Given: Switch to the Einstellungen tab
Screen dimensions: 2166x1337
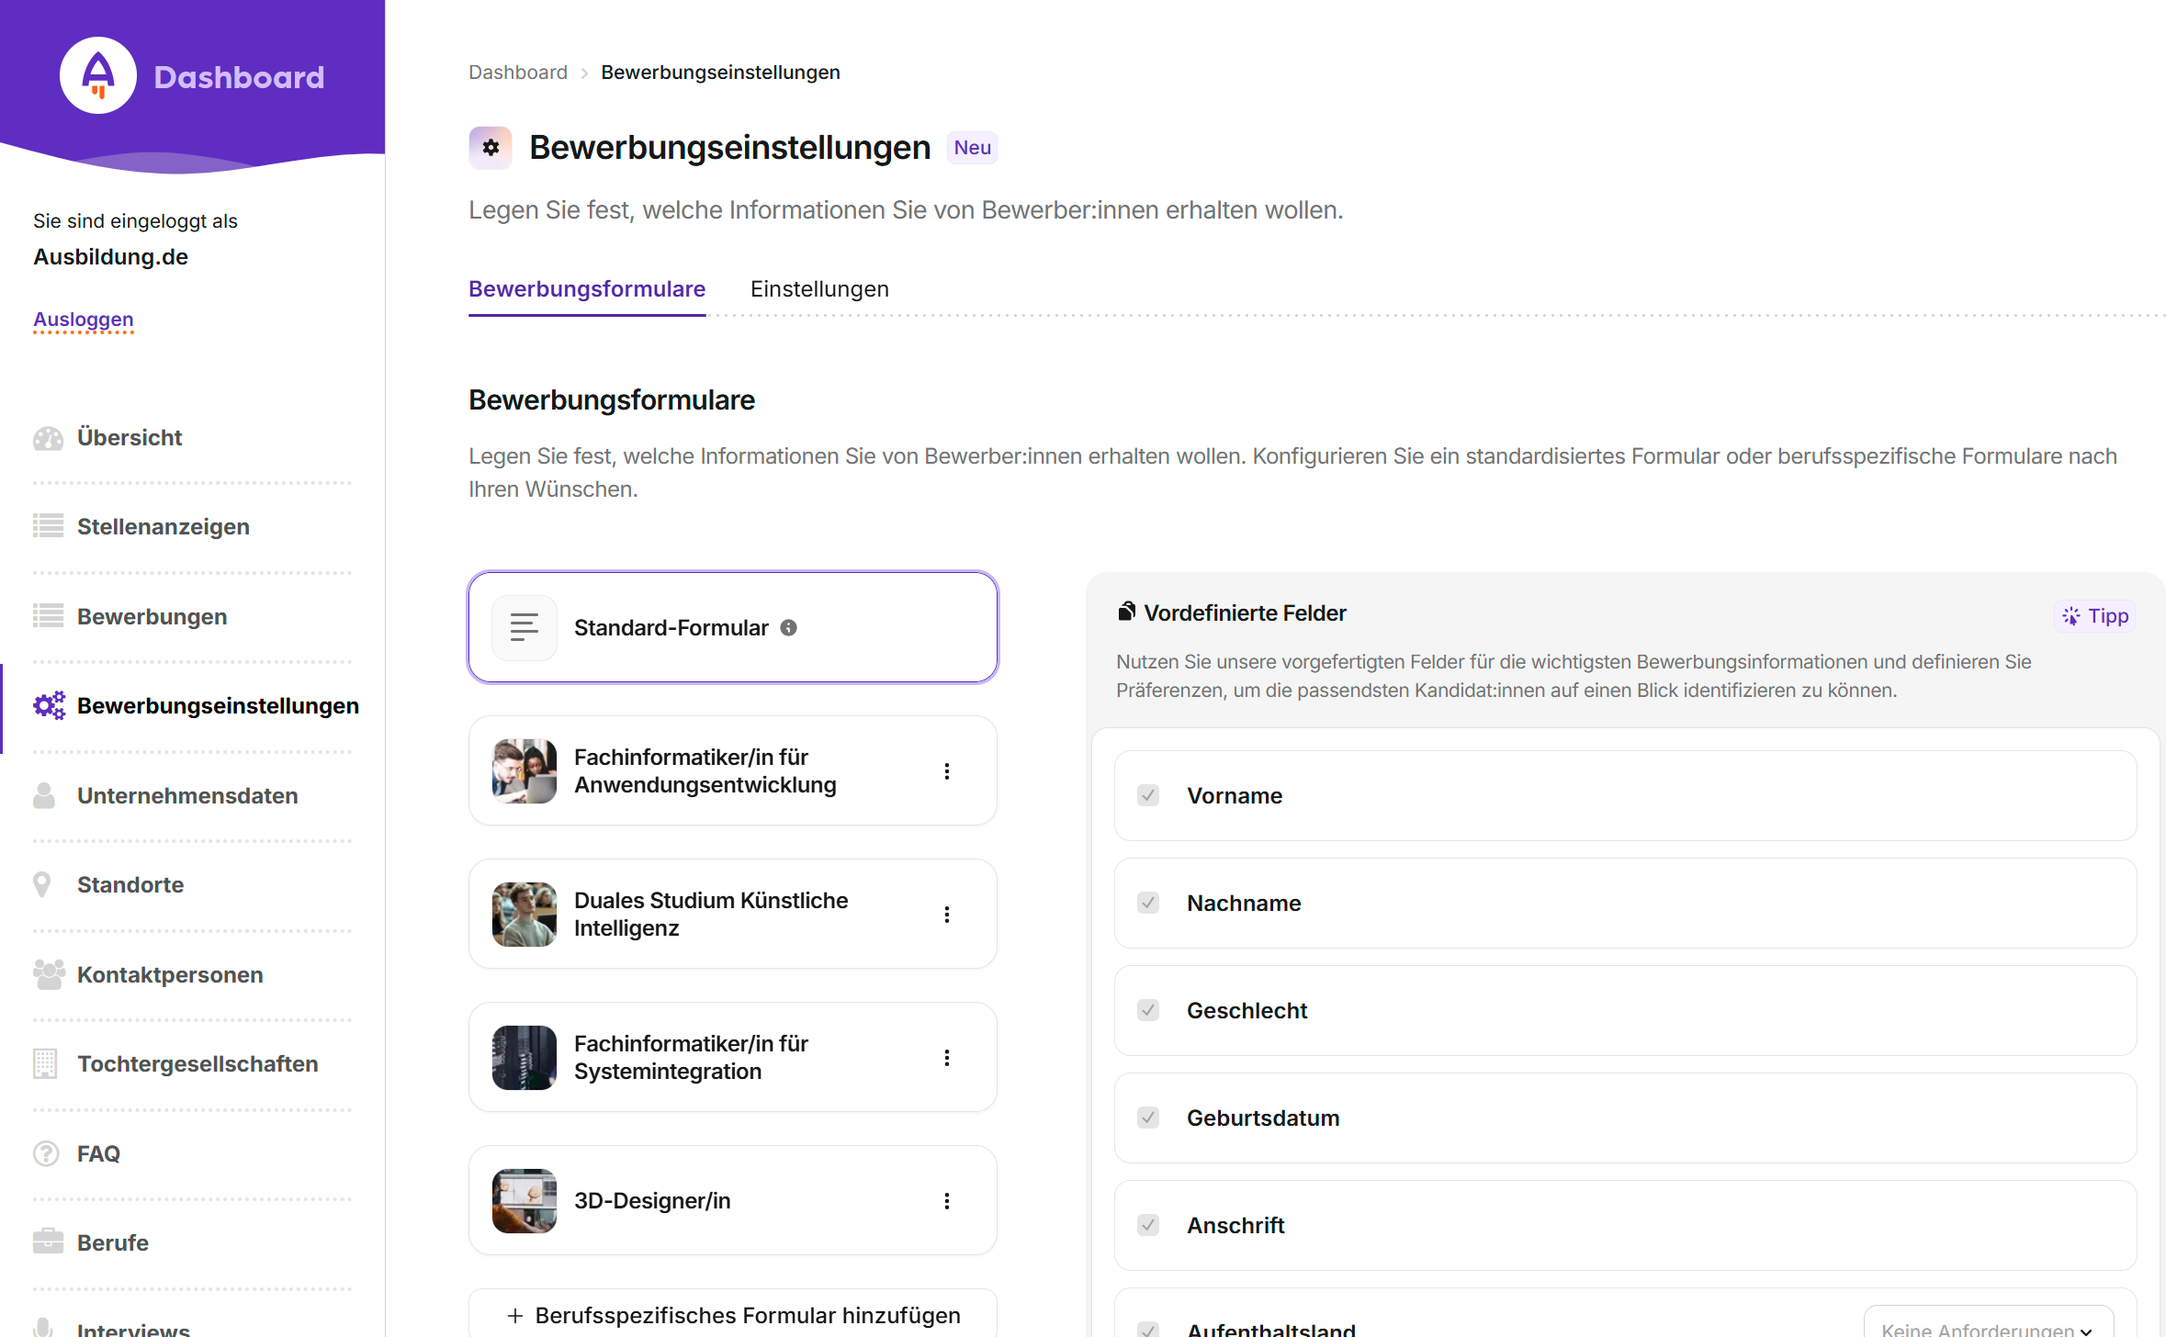Looking at the screenshot, I should [818, 288].
